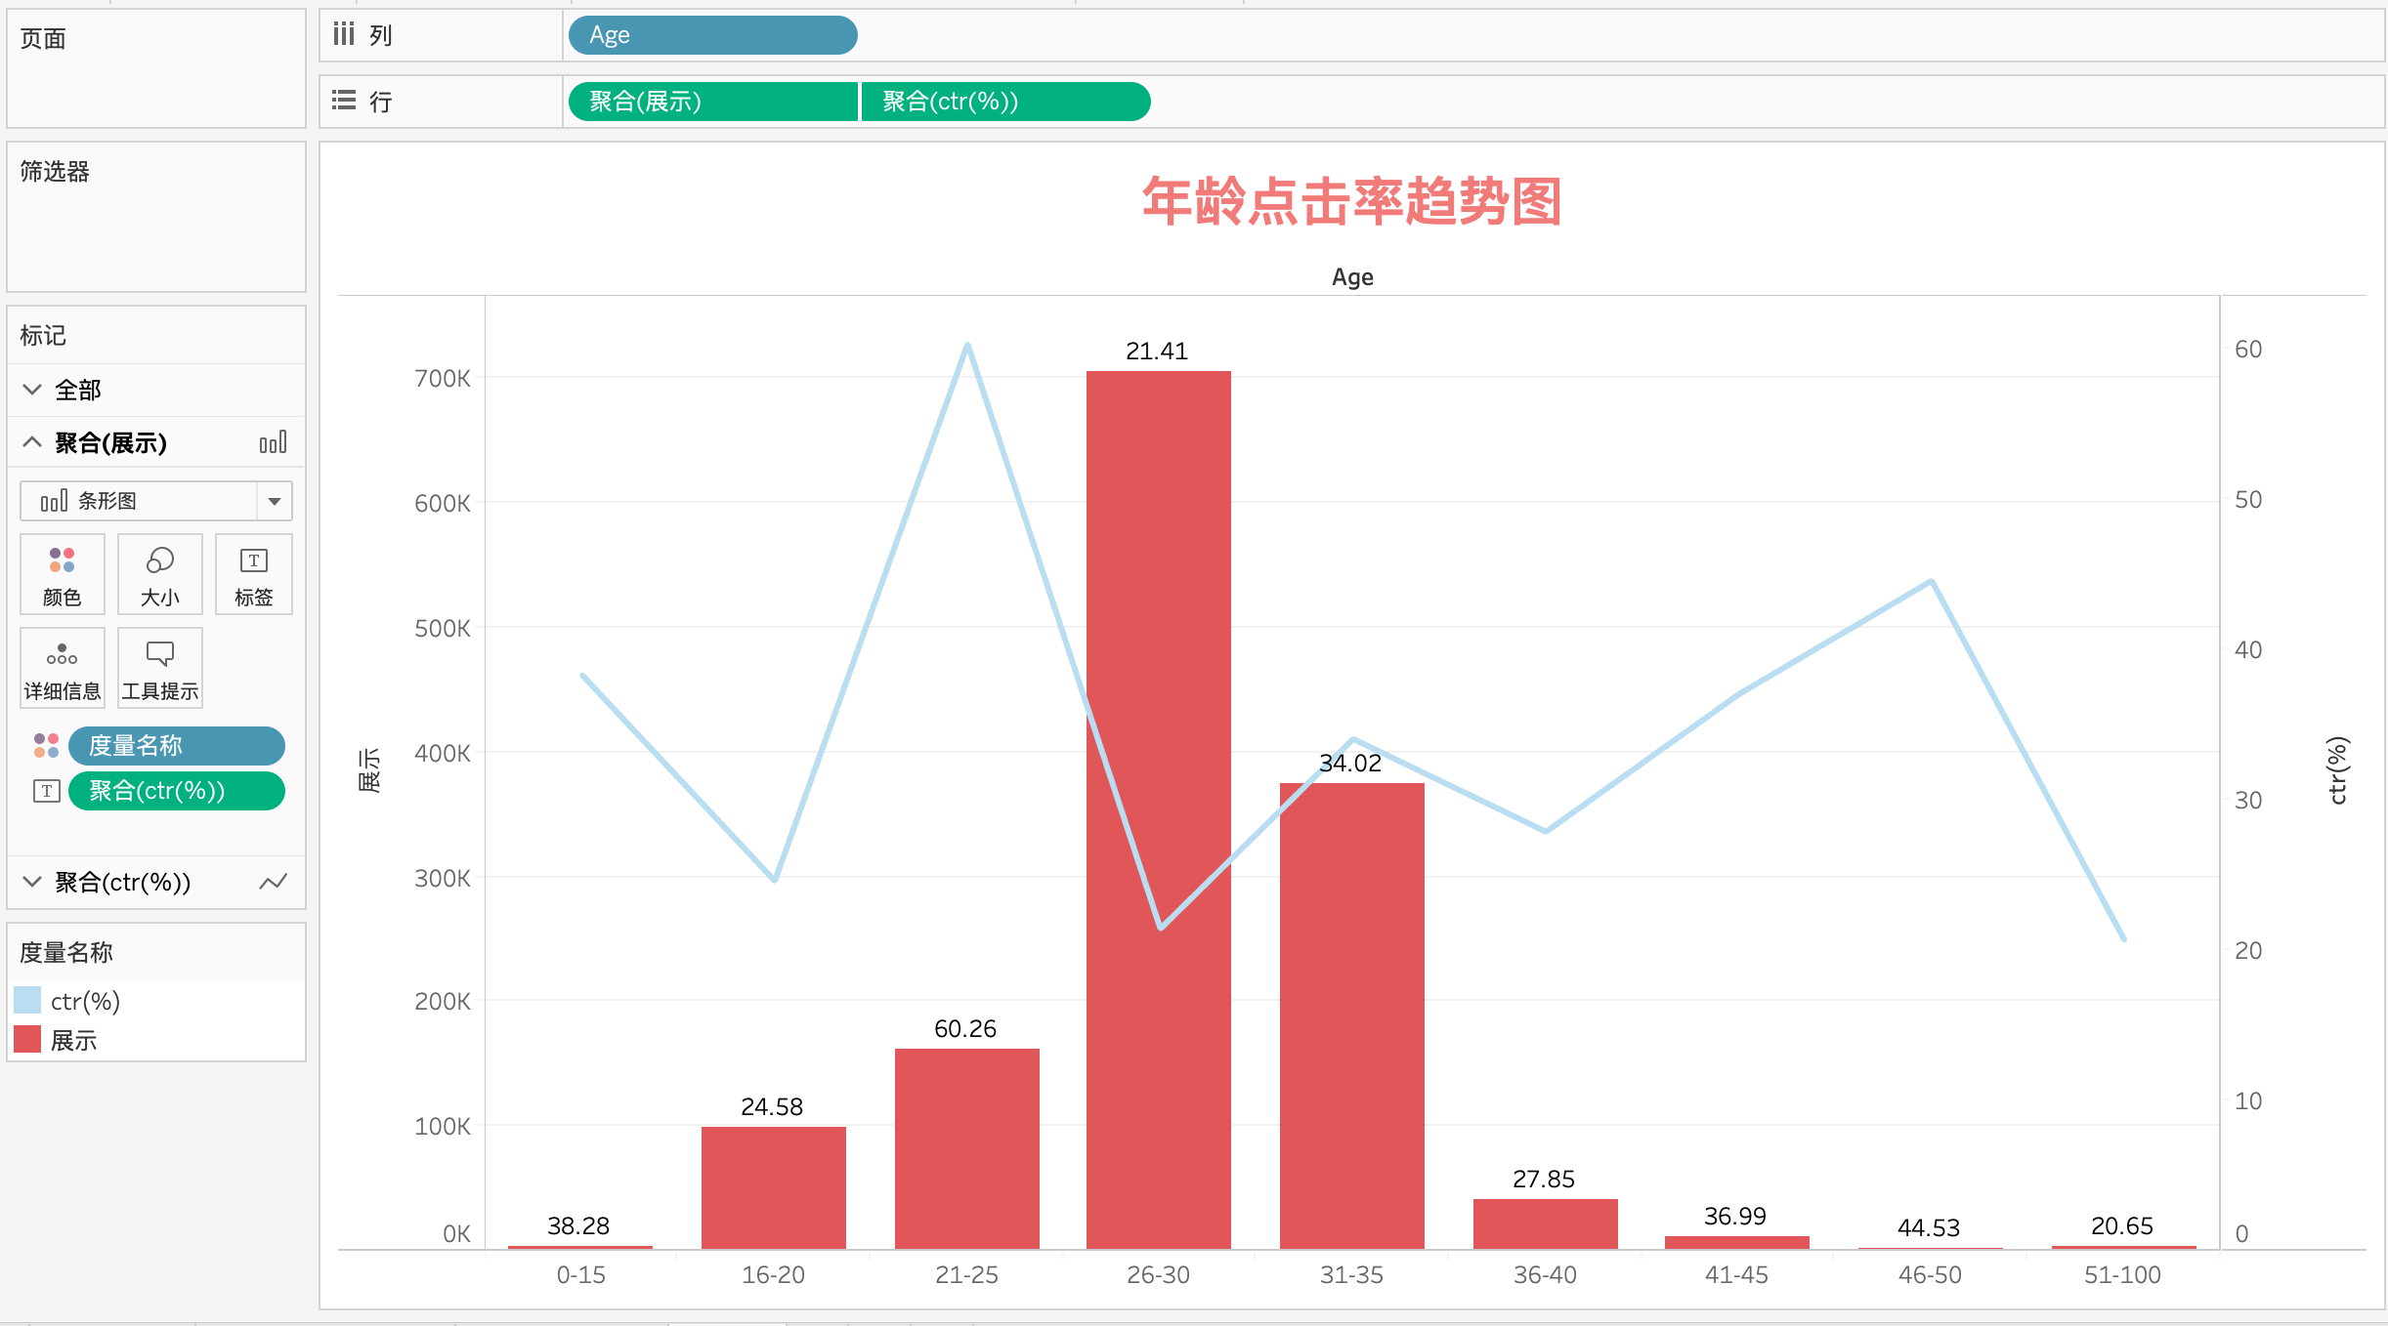Screen dimensions: 2388x1326
Task: Click the bar chart icon beside 聚合(展示) header
Action: (x=273, y=442)
